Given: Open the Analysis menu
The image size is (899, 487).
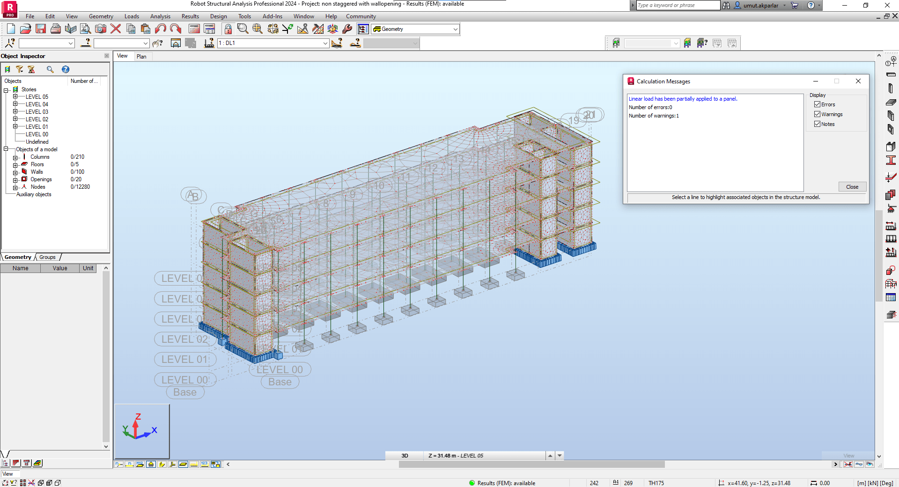Looking at the screenshot, I should 160,16.
